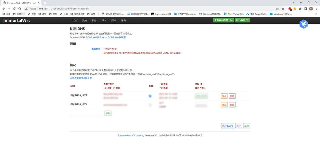Open the 状态 menu
This screenshot has width=320, height=150.
[x=75, y=21]
